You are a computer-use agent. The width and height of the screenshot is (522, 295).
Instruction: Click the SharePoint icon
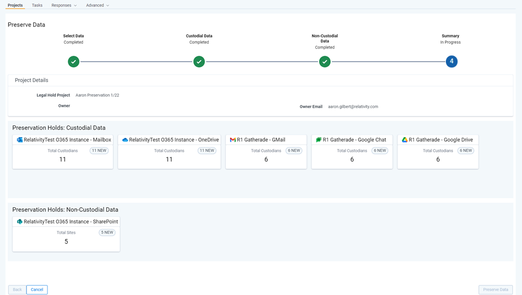coord(20,222)
